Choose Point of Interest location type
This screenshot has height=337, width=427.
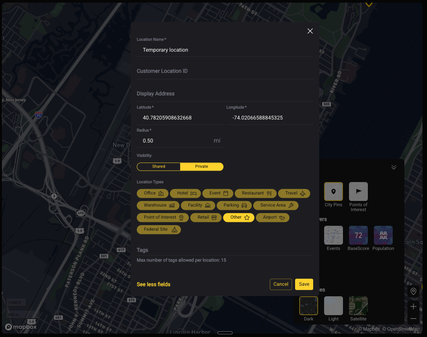pyautogui.click(x=162, y=218)
